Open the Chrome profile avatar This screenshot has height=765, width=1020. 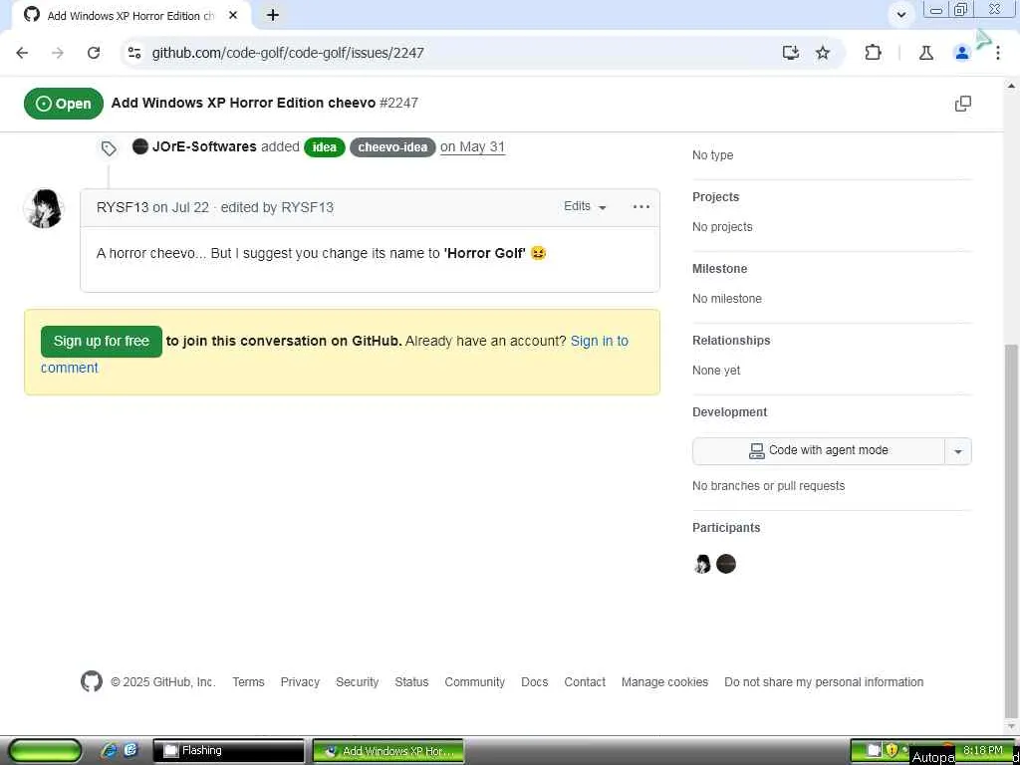961,53
